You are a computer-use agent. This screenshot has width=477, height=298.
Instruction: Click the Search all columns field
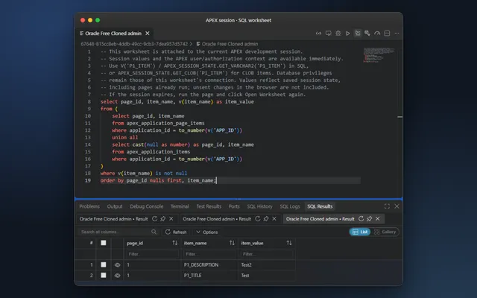(116, 232)
